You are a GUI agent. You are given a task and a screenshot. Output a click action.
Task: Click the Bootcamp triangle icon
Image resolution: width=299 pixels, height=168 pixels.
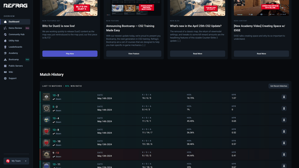coord(5,59)
